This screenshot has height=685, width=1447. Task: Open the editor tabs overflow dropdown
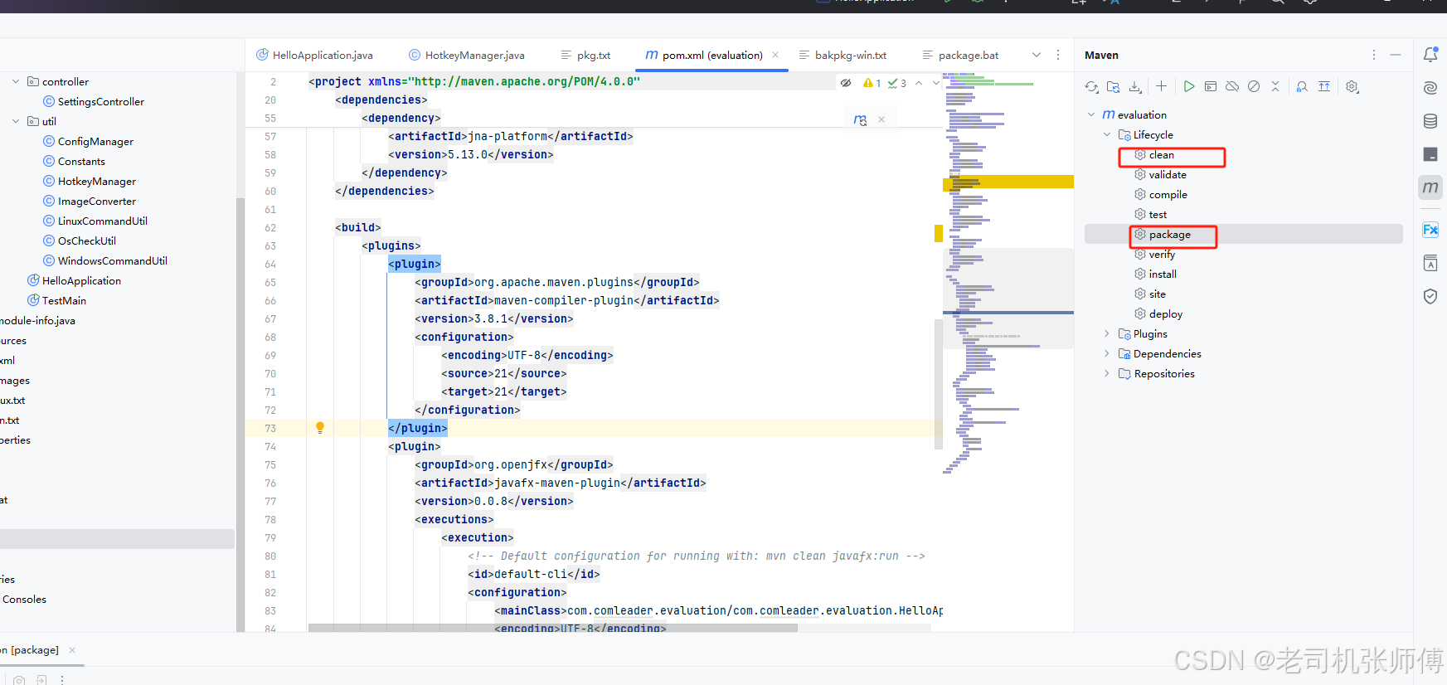click(1037, 55)
